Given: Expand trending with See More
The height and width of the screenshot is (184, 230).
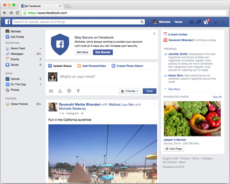Looking at the screenshot, I should (x=174, y=89).
